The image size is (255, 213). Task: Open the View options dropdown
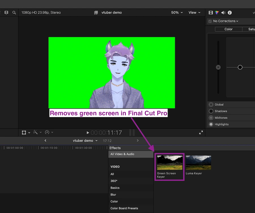tap(194, 12)
